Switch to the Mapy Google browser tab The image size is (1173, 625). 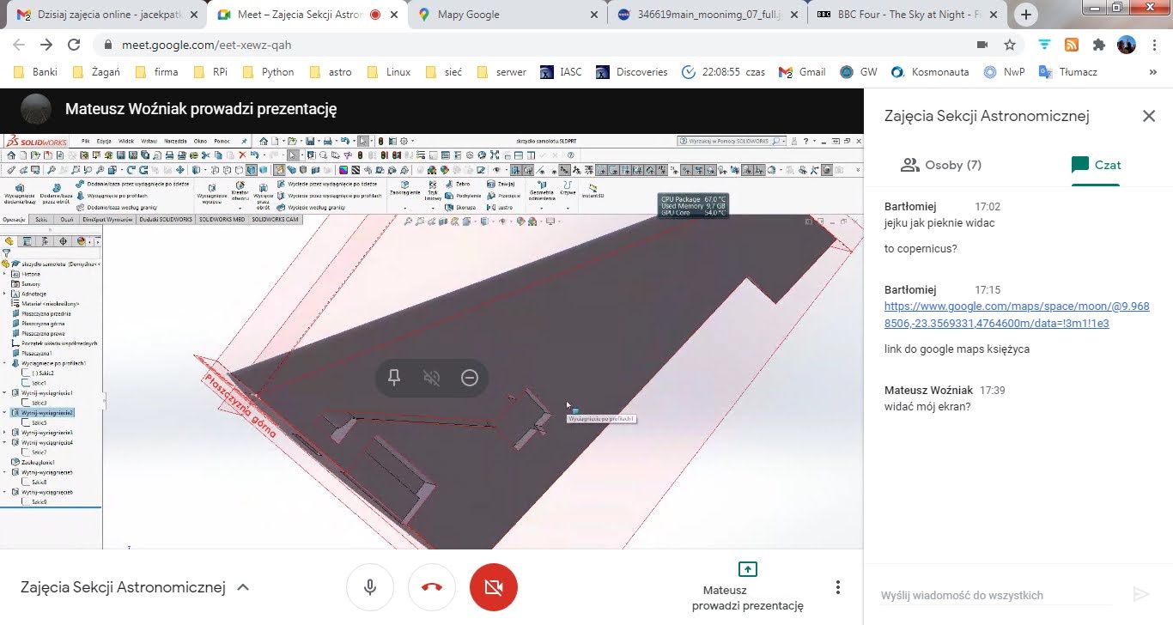click(x=507, y=15)
